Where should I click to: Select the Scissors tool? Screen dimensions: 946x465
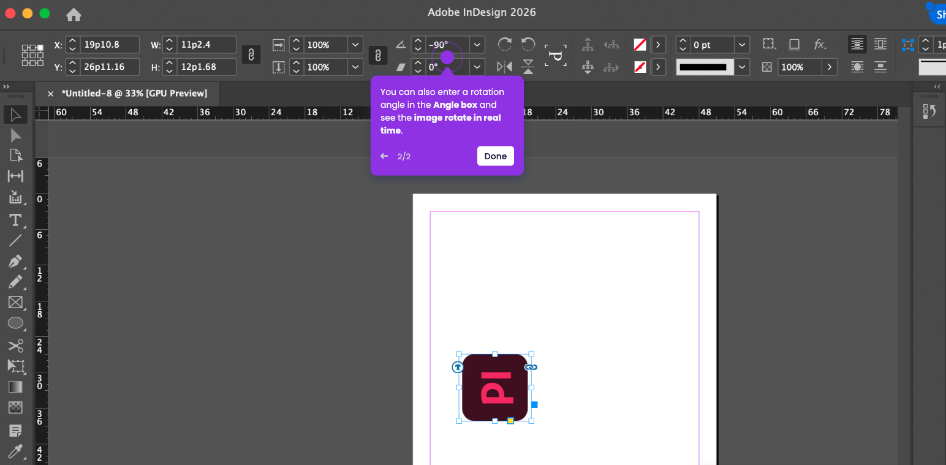click(16, 346)
